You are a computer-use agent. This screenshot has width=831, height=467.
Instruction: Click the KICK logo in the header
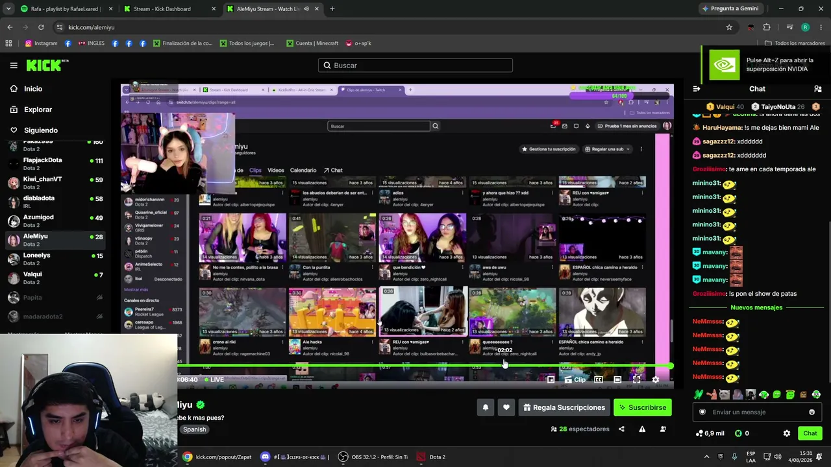tap(47, 65)
